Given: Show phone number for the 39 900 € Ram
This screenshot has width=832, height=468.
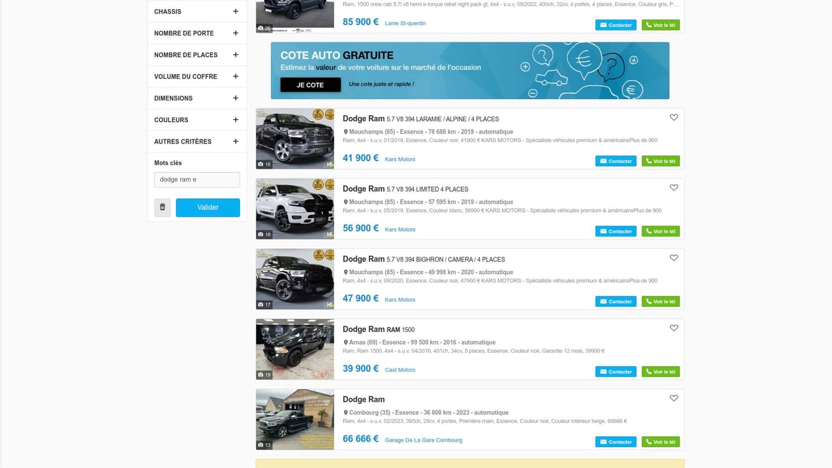Looking at the screenshot, I should coord(661,372).
